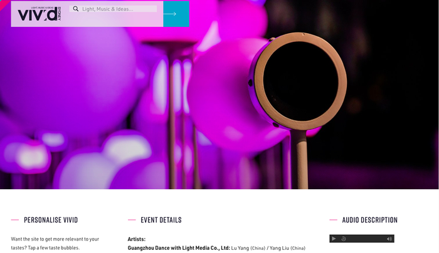Click the pink corner tab at top-left
Screen dimensions: 439x253
(3, 3)
